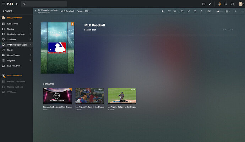
Task: Open the add to playlist dropdown
Action: pyautogui.click(x=175, y=11)
